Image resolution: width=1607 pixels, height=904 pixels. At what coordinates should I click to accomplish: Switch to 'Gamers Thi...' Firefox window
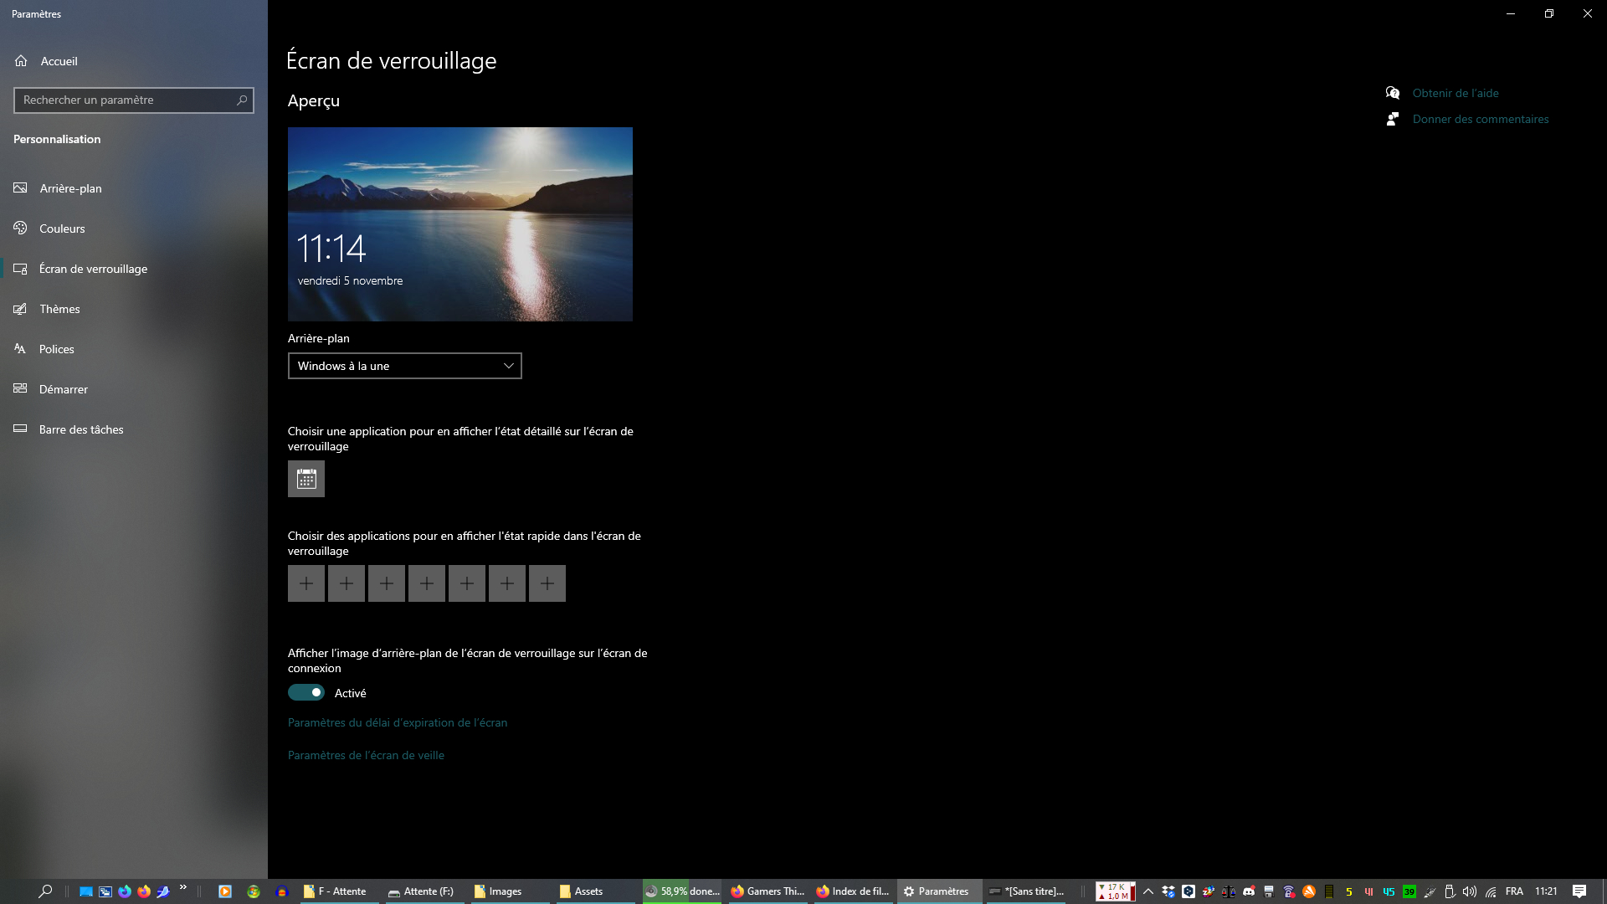[768, 891]
